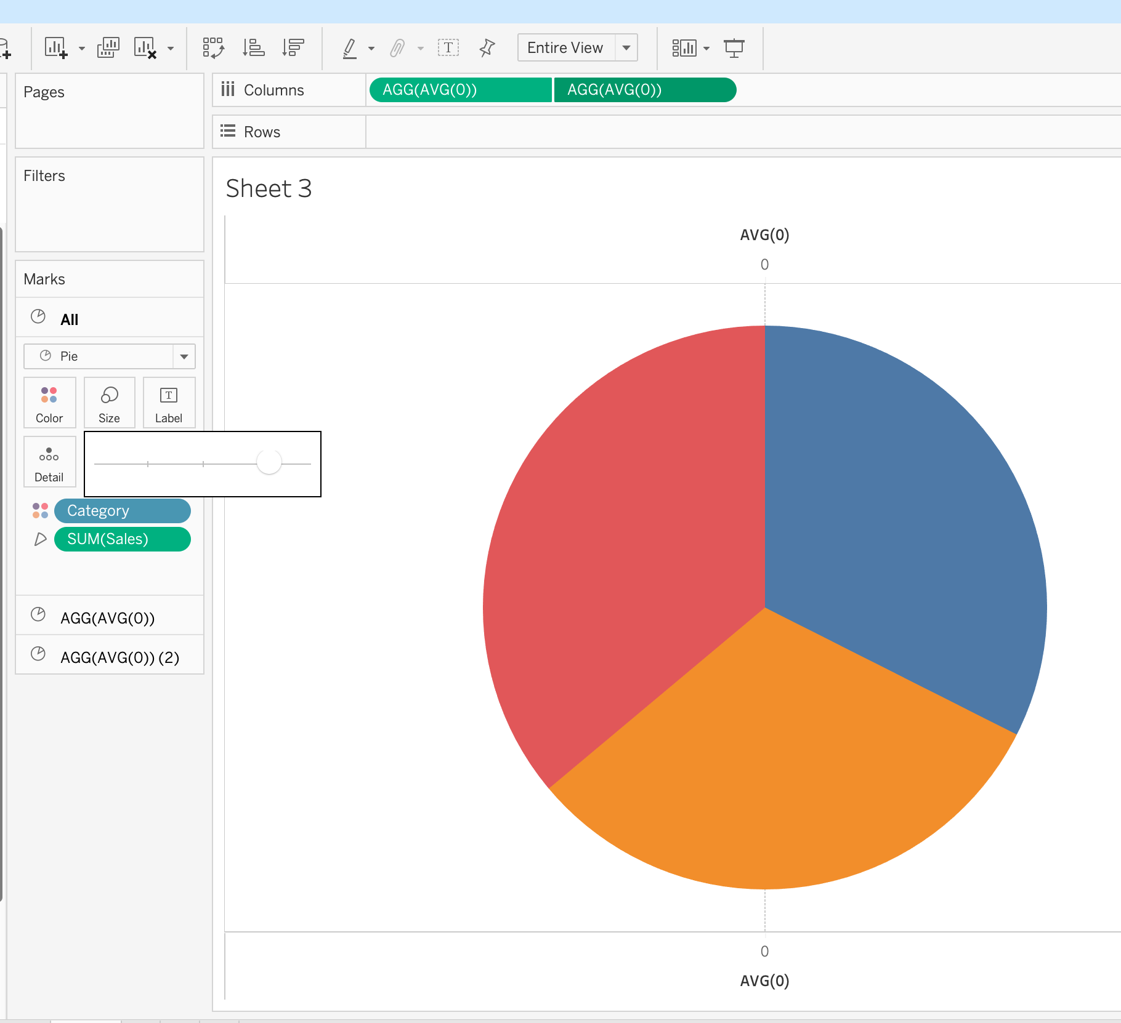Click the first AGG(AVG(0)) Columns pill
The height and width of the screenshot is (1023, 1121).
click(461, 90)
